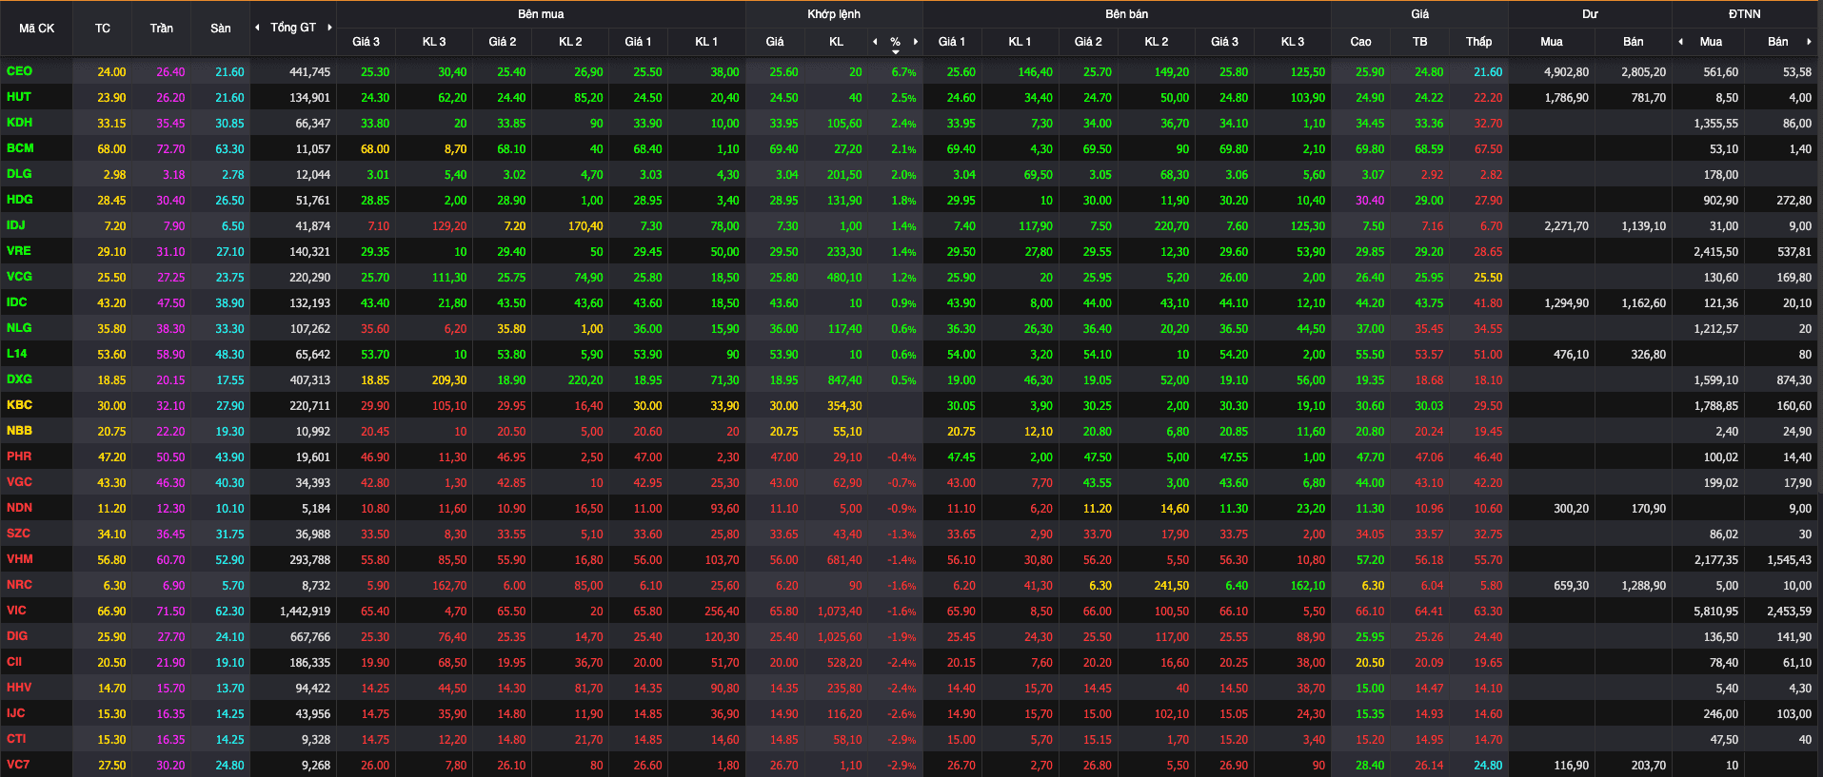
Task: Click Giá 1 header under Bên bán
Action: (x=951, y=42)
